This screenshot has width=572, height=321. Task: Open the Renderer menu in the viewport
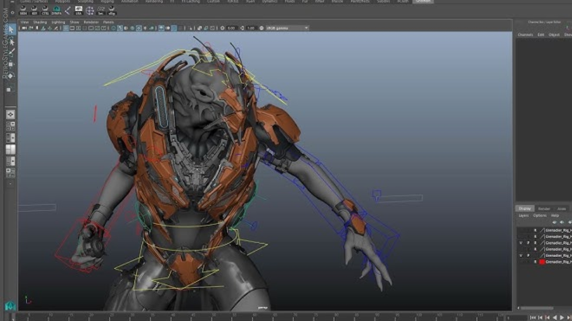(91, 22)
